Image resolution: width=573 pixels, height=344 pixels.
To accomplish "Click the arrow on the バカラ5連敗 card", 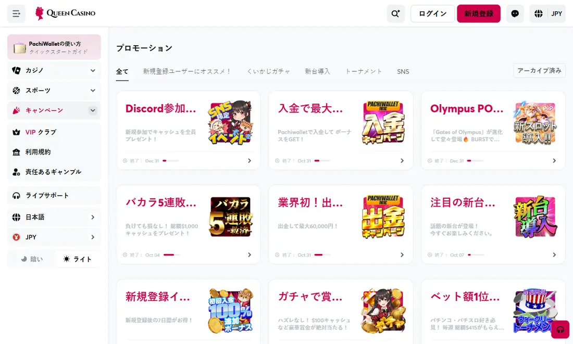I will click(x=250, y=255).
